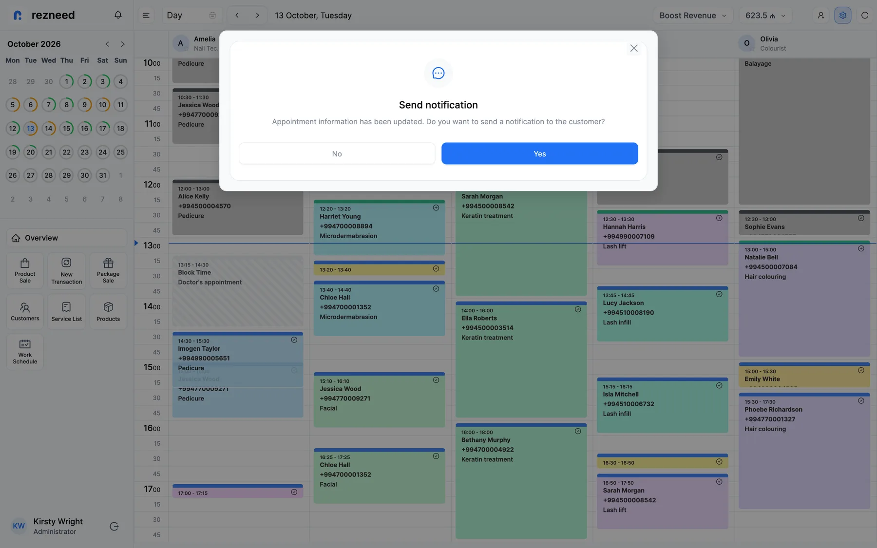Open Isla Mitchell Lash infill appointment
The height and width of the screenshot is (548, 877).
click(662, 405)
